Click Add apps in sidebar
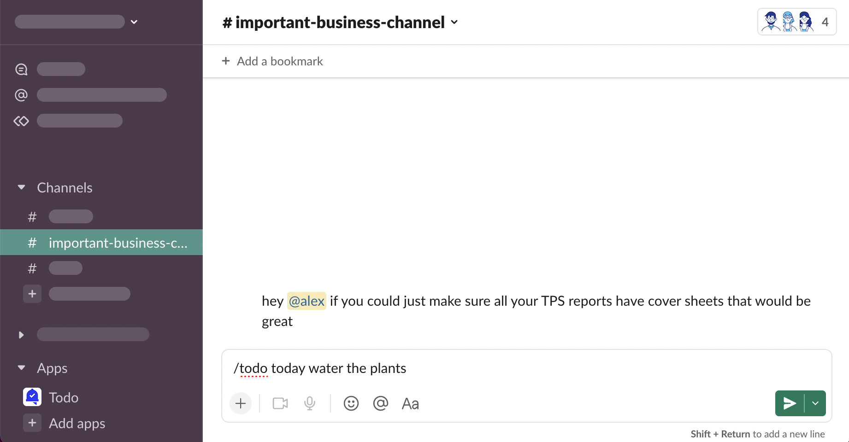849x442 pixels. [x=77, y=423]
